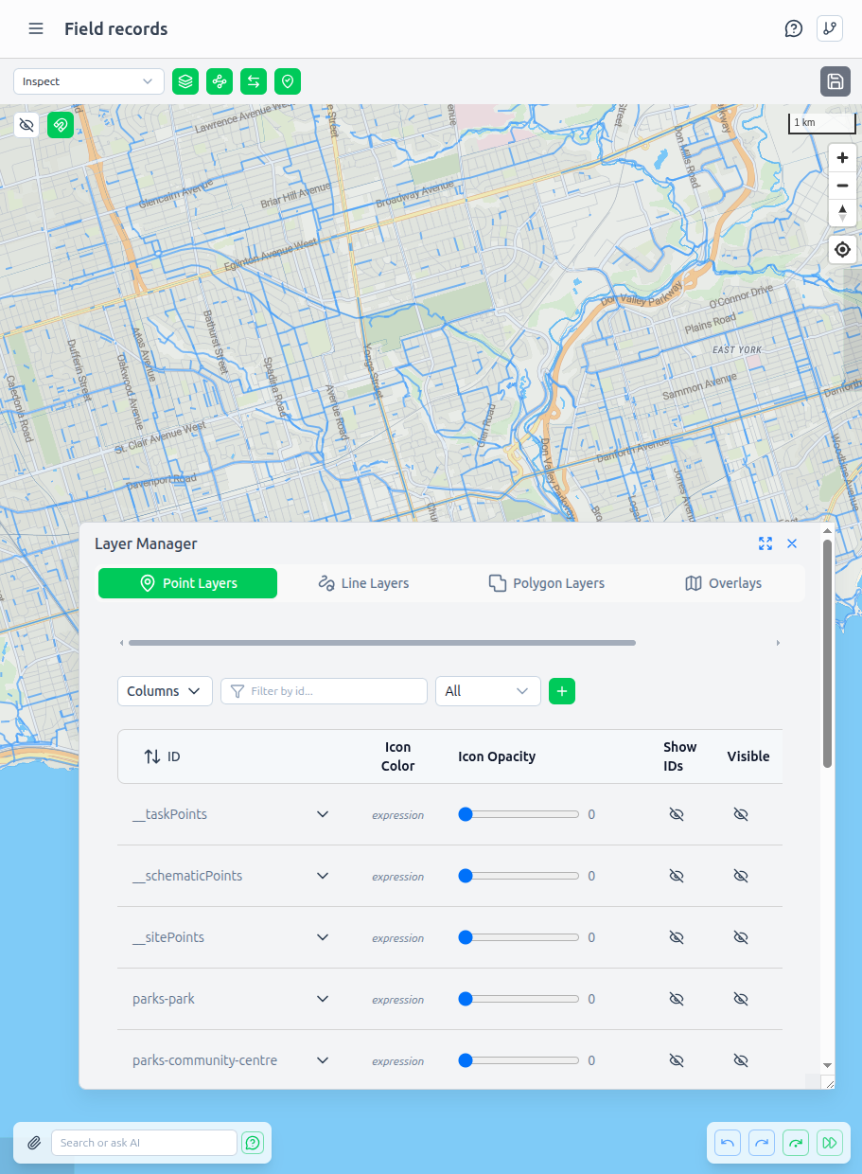
Task: Toggle the eye-off icon above the map
Action: point(26,124)
